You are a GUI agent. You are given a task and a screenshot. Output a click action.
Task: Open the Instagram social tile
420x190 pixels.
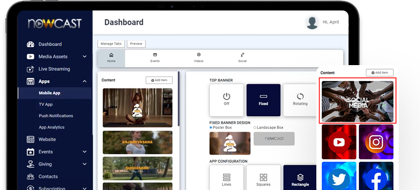pos(376,142)
